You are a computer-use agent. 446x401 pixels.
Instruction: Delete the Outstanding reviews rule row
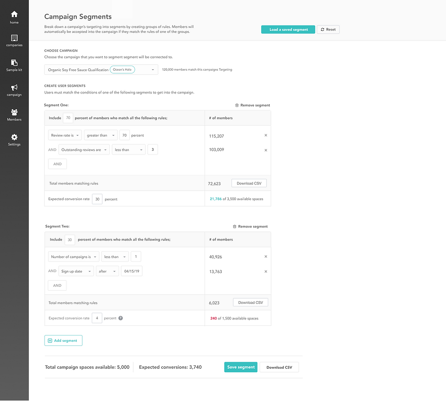pos(266,150)
